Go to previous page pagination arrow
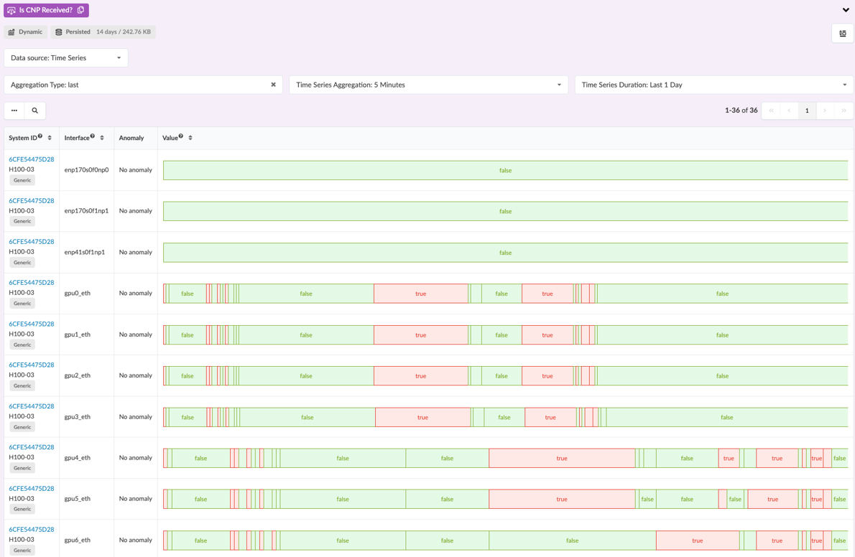This screenshot has width=855, height=557. (x=789, y=110)
